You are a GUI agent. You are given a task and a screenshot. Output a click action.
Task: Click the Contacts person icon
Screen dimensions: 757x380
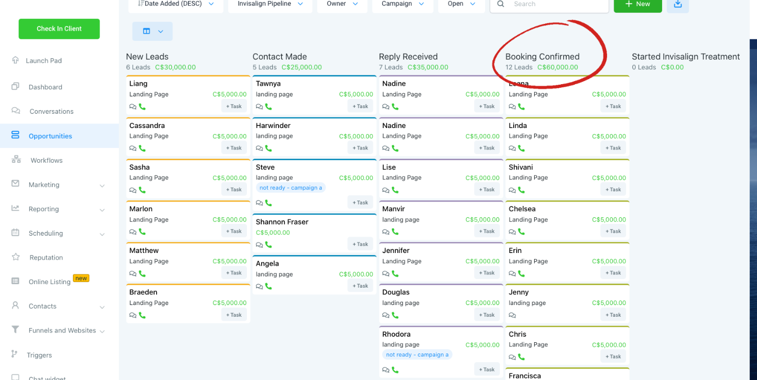15,306
